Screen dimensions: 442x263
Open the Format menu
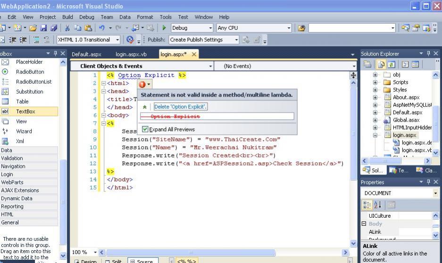click(x=145, y=17)
